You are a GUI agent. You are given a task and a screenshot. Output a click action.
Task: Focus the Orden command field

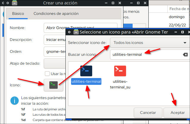(55, 52)
